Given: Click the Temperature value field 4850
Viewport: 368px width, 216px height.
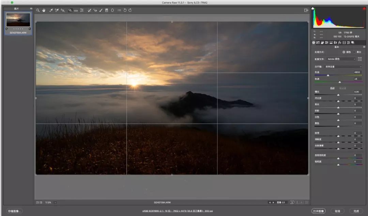Looking at the screenshot, I should [x=357, y=72].
